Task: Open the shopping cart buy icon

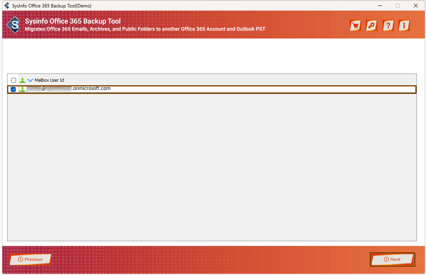Action: [355, 26]
